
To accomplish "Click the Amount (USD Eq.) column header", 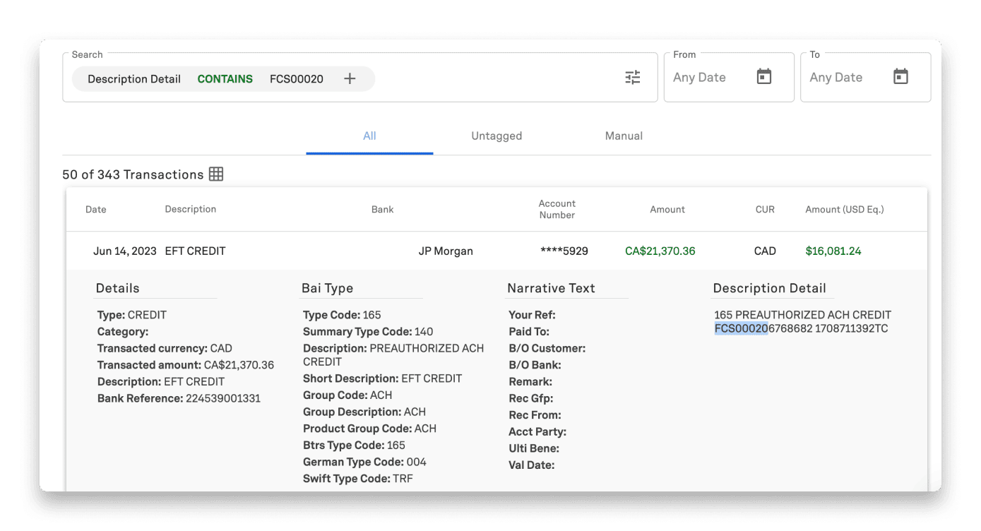I will point(844,209).
